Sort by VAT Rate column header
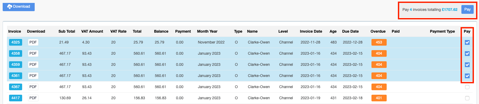This screenshot has height=104, width=479. coord(118,31)
